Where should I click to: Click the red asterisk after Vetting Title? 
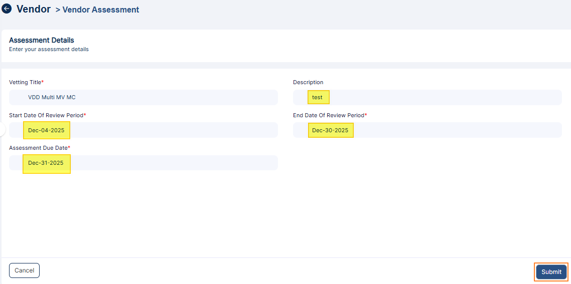click(x=43, y=82)
